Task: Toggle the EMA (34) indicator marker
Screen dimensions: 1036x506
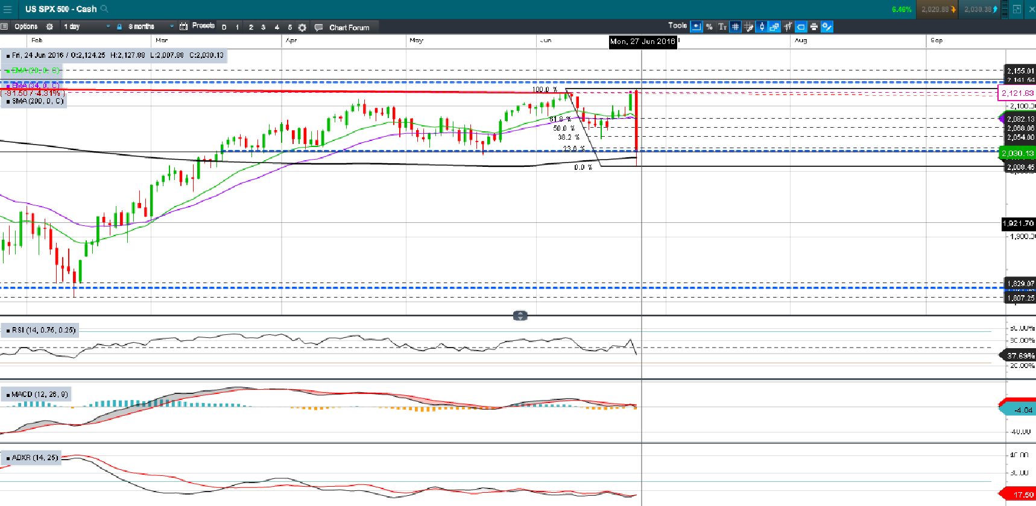Action: pos(8,86)
